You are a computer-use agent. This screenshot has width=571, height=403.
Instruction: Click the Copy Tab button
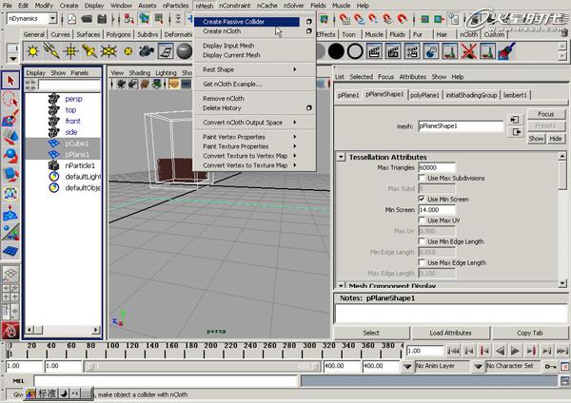tap(530, 333)
